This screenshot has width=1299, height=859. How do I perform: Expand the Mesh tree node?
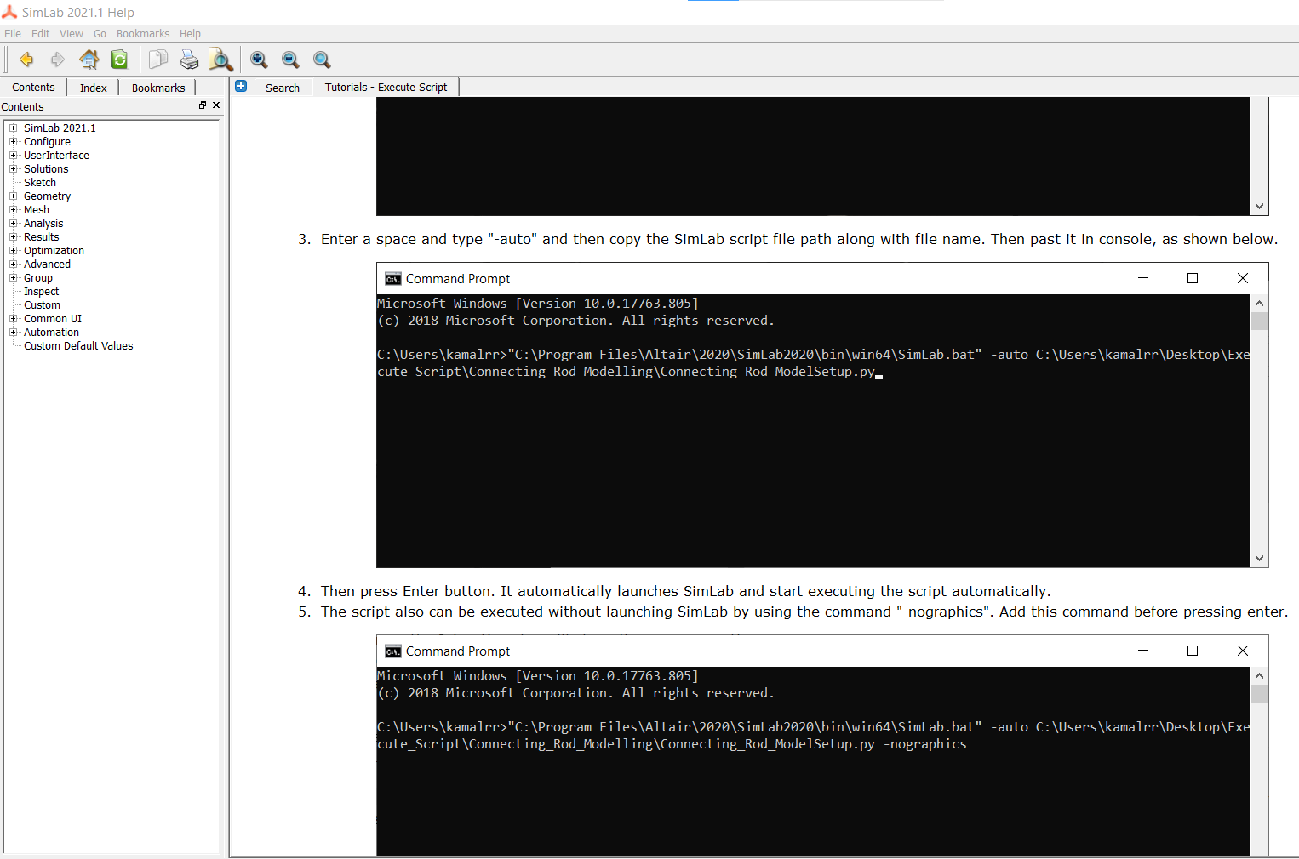coord(14,210)
